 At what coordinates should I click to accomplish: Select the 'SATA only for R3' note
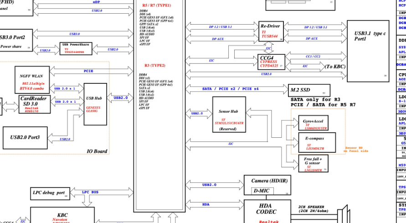pyautogui.click(x=315, y=99)
